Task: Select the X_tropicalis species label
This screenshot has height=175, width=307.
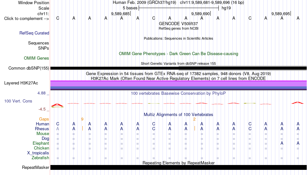Action: click(x=38, y=153)
